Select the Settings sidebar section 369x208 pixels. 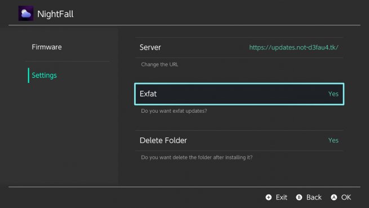click(x=45, y=76)
